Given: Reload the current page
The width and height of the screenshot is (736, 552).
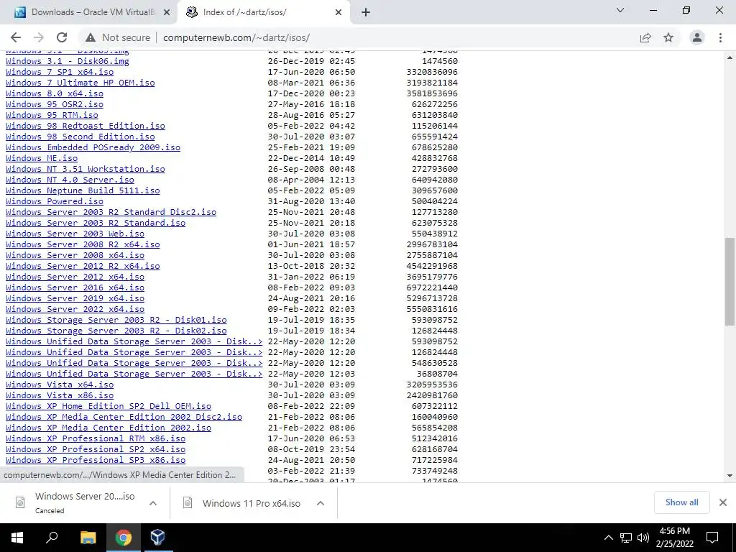Looking at the screenshot, I should click(x=62, y=37).
